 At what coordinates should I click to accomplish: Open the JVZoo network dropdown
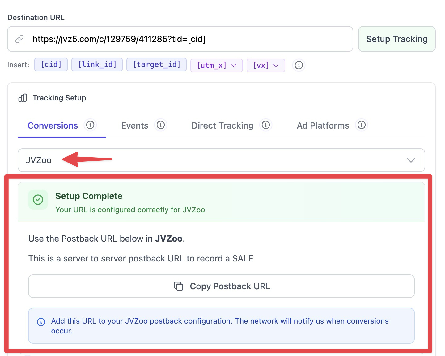click(x=221, y=160)
